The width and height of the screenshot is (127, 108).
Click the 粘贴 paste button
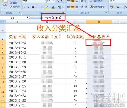[x=5, y=4]
